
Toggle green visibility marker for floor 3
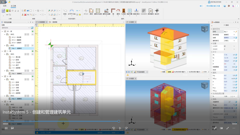click(33, 101)
